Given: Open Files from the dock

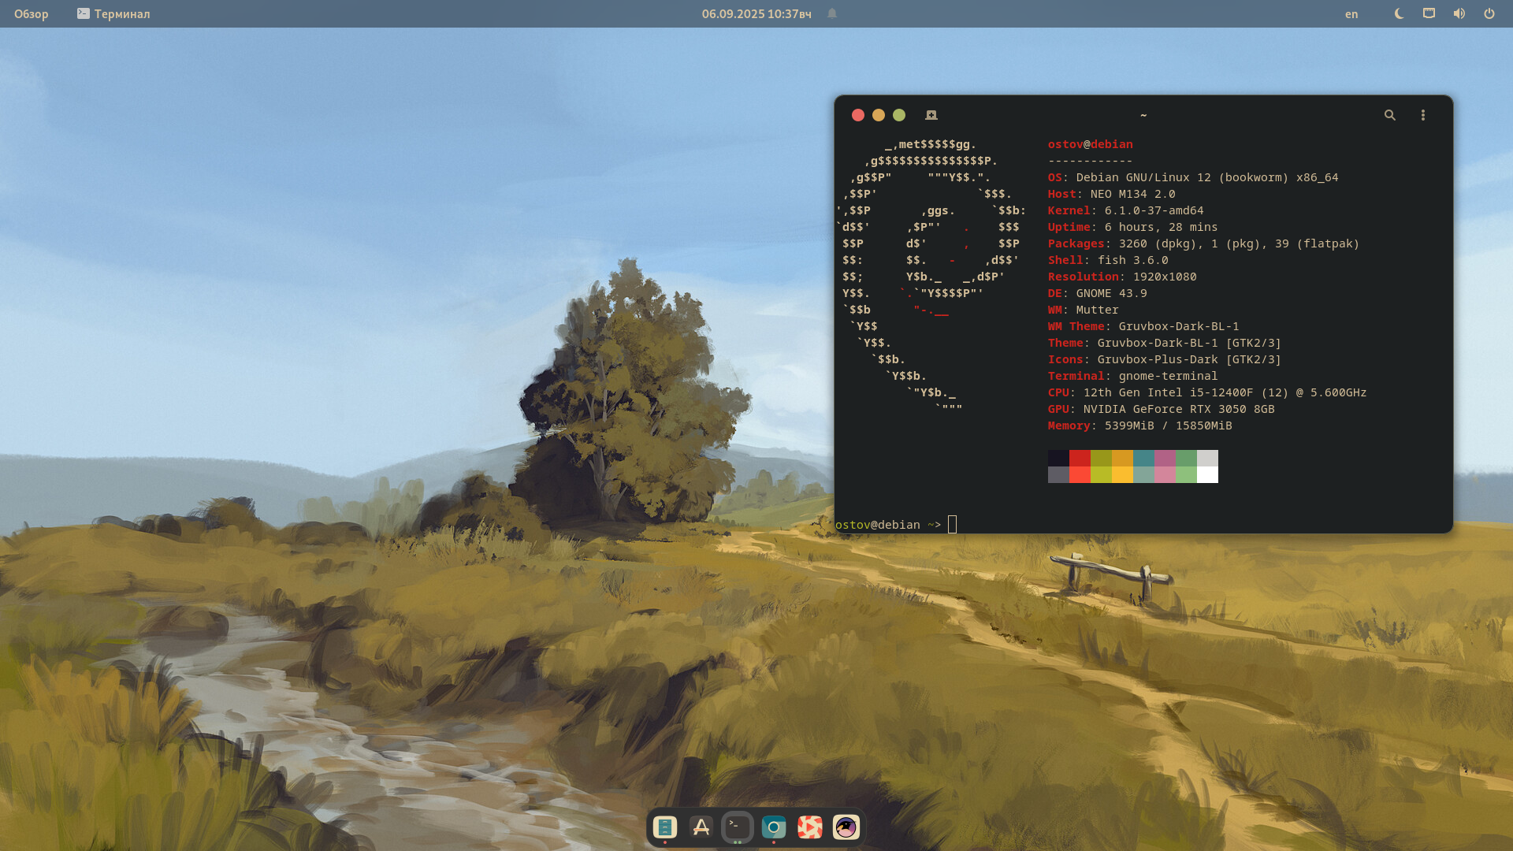Looking at the screenshot, I should point(664,827).
